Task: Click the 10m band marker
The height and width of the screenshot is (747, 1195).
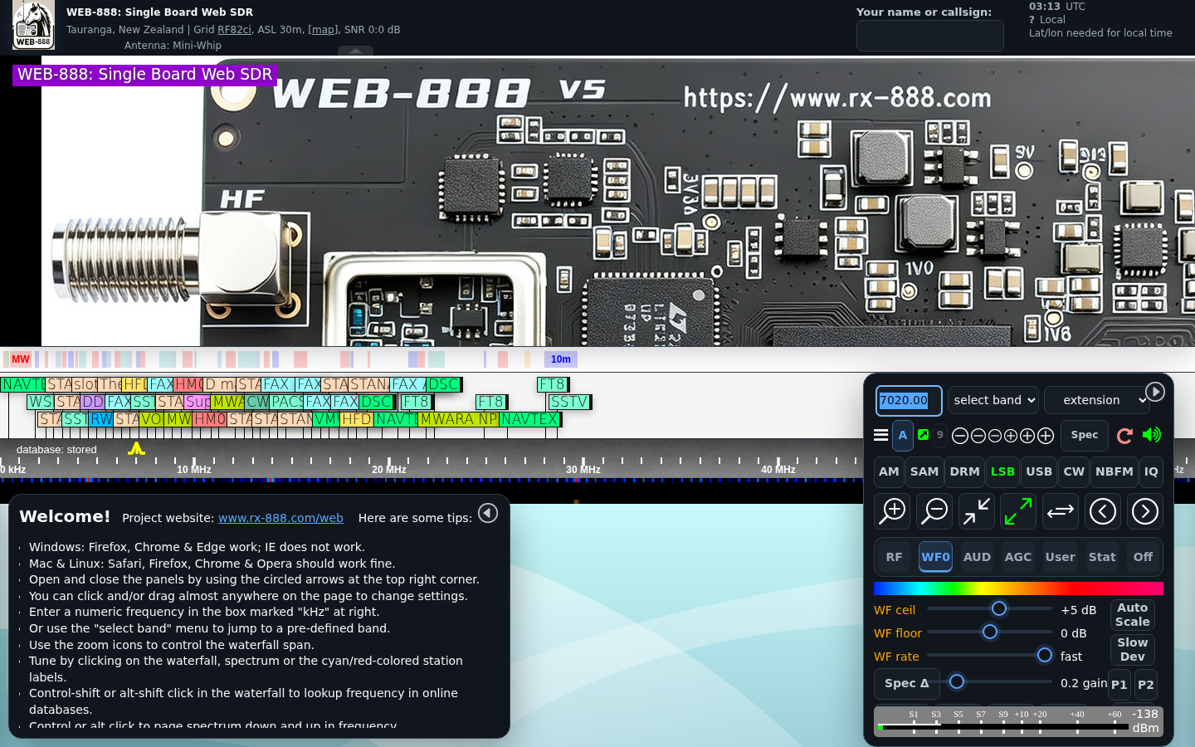Action: click(x=561, y=359)
